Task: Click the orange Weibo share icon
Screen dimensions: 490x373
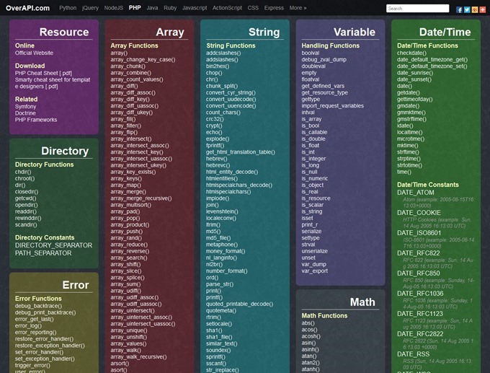Action: [x=475, y=9]
